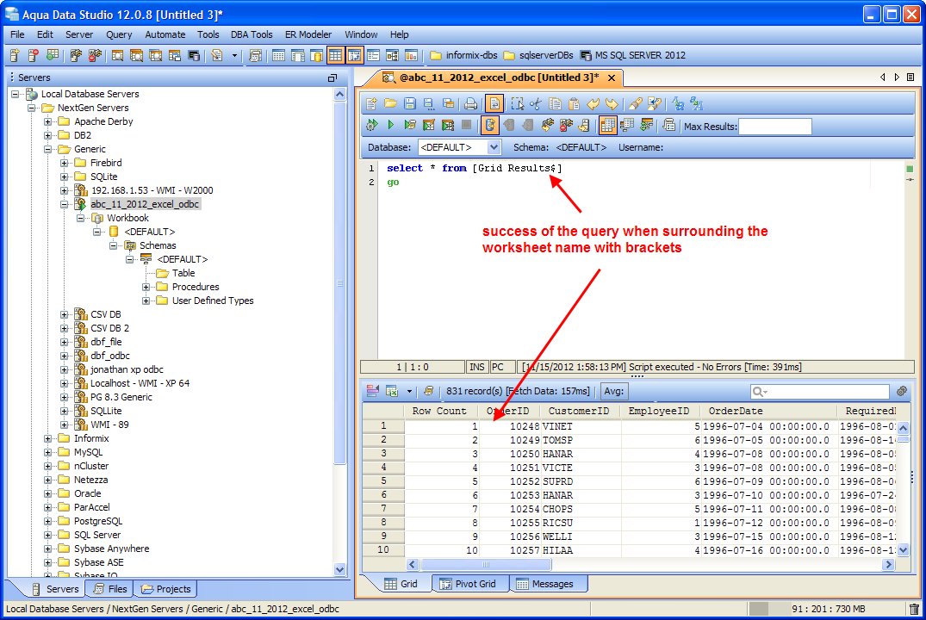Viewport: 926px width, 620px height.
Task: Click the MS SQL SERVER 2012 shortcut
Action: pos(633,55)
